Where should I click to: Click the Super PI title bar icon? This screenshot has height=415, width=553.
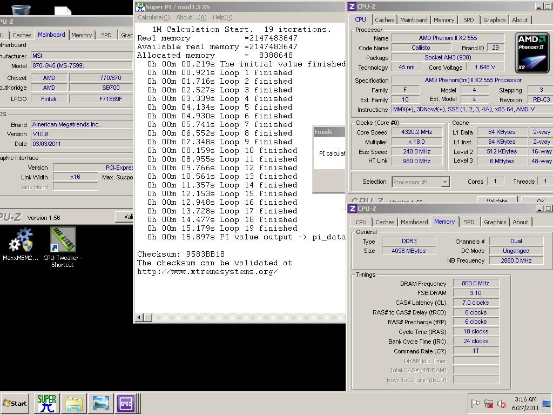coord(140,6)
